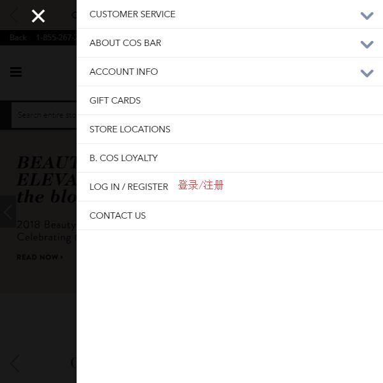
Task: Open the Contact Us link
Action: click(230, 215)
